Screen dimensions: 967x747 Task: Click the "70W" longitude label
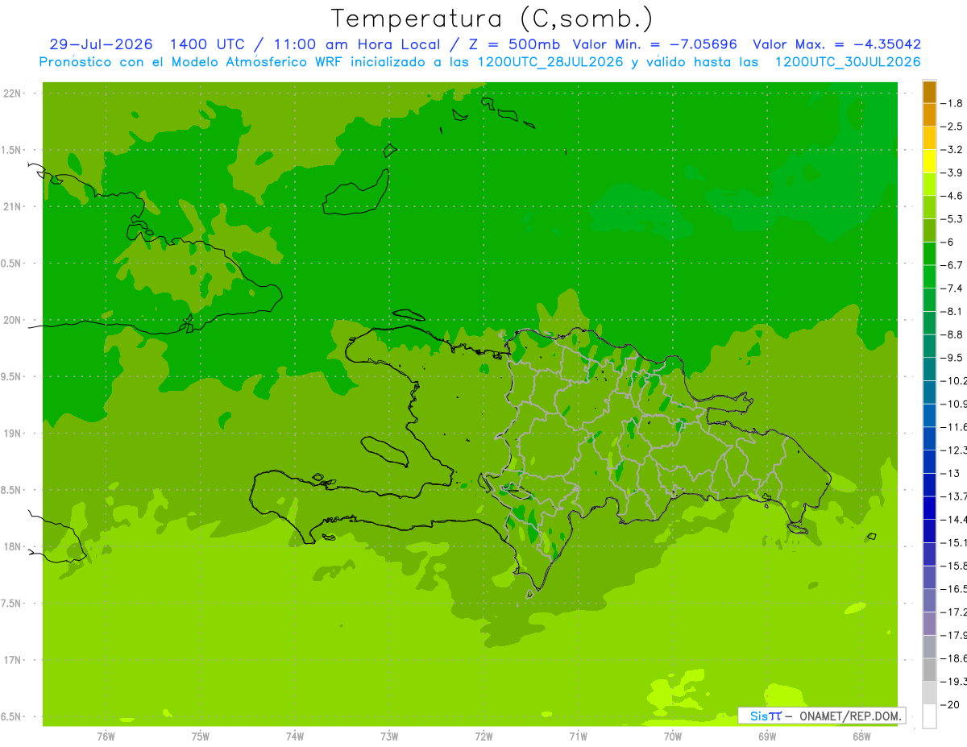tap(673, 736)
